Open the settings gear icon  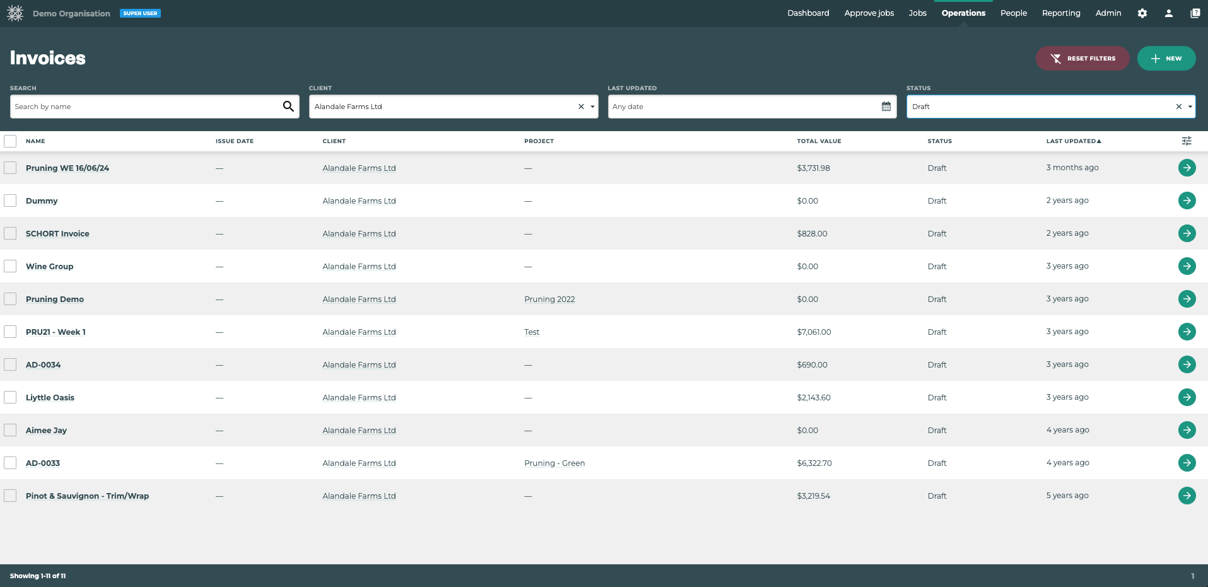1142,13
